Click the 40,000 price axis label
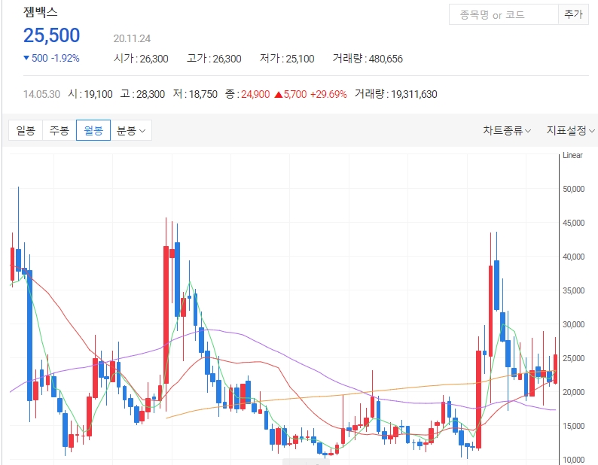This screenshot has height=465, width=598. click(x=574, y=257)
